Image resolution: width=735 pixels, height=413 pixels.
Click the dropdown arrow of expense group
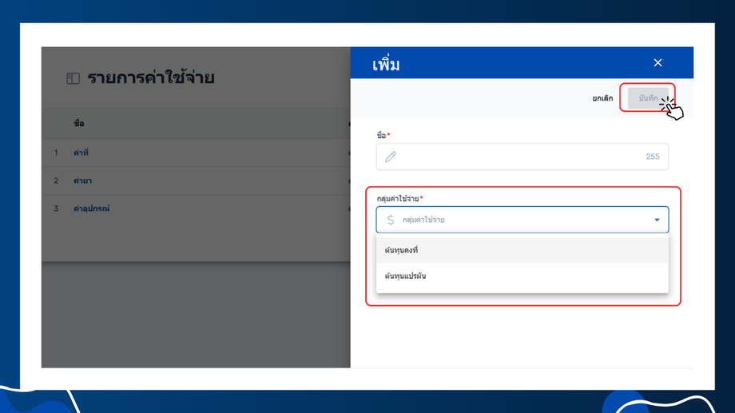(x=657, y=220)
